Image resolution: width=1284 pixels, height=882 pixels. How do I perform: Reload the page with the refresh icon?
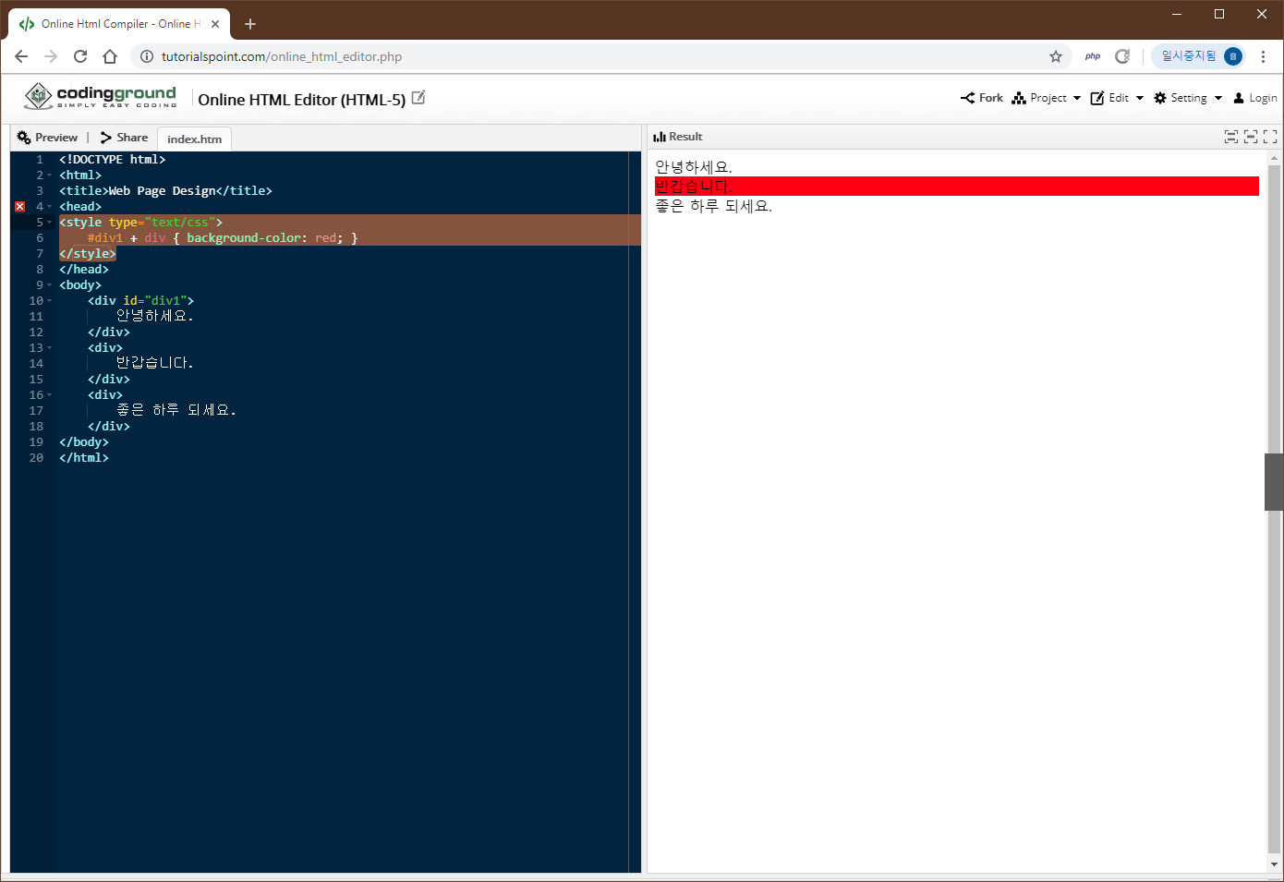[80, 56]
